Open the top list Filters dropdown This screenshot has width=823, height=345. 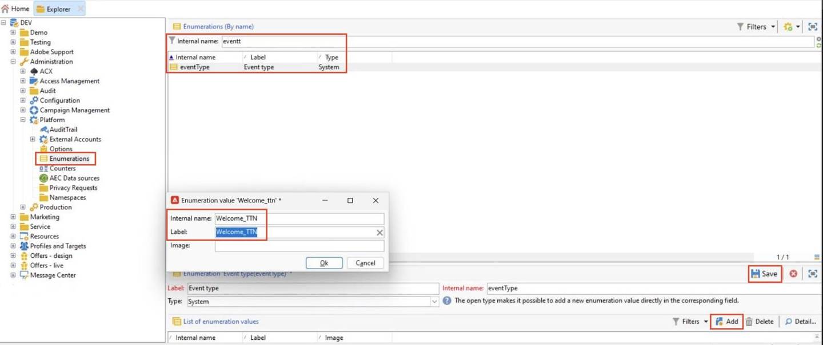coord(756,26)
